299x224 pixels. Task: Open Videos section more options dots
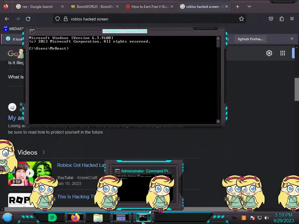(x=44, y=152)
